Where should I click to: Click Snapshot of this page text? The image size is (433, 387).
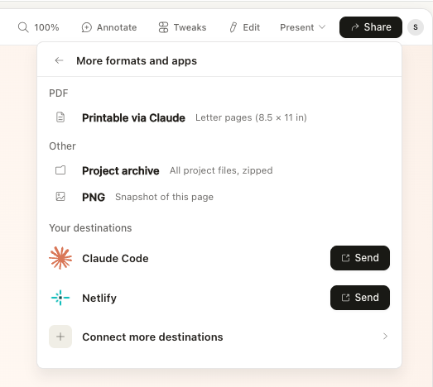tap(164, 197)
